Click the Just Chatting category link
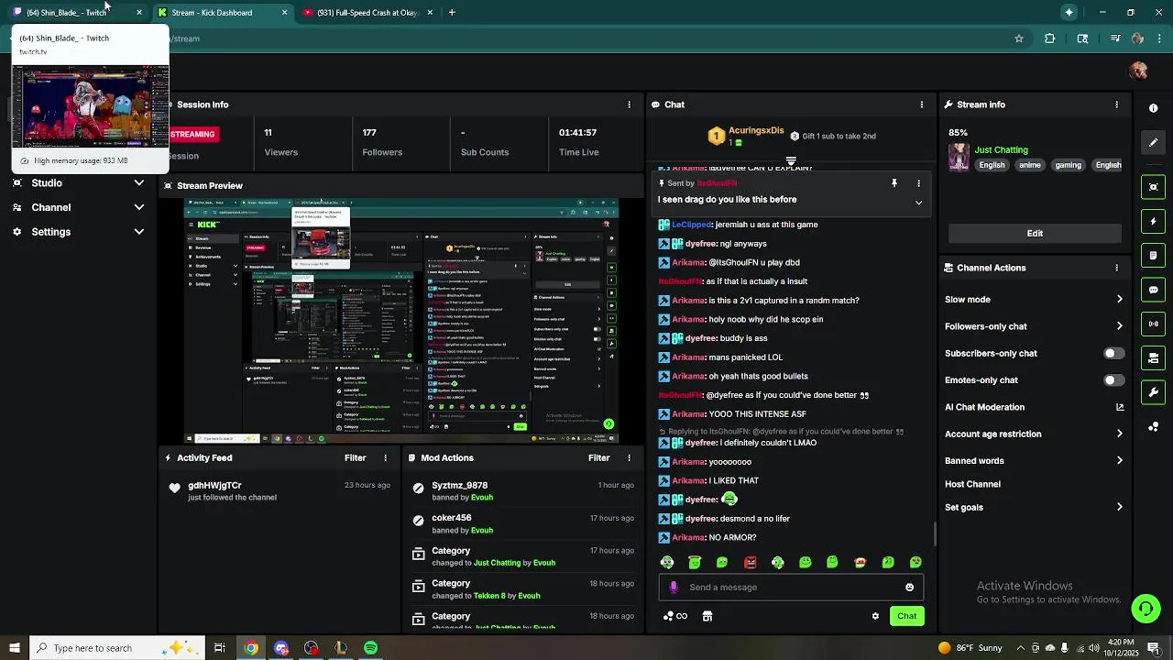The image size is (1173, 660). click(x=1001, y=149)
